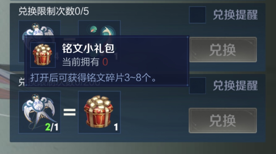Viewport: 276px width, 154px height.
Task: Tap the 打开后可获得铭文碎片3~8个 description
Action: (93, 77)
